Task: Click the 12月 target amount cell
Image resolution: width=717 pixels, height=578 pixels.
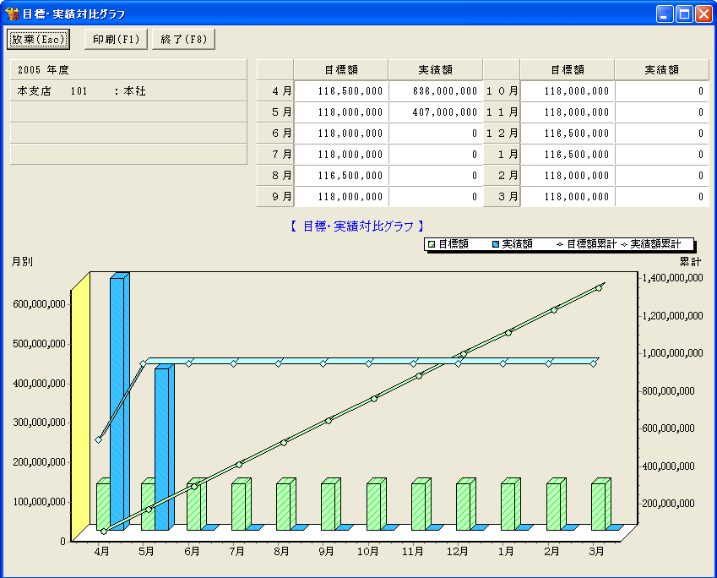Action: pos(568,134)
